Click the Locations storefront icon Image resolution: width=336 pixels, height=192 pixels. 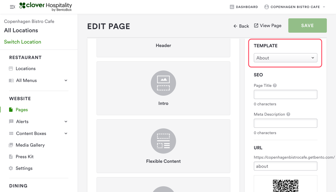[11, 68]
